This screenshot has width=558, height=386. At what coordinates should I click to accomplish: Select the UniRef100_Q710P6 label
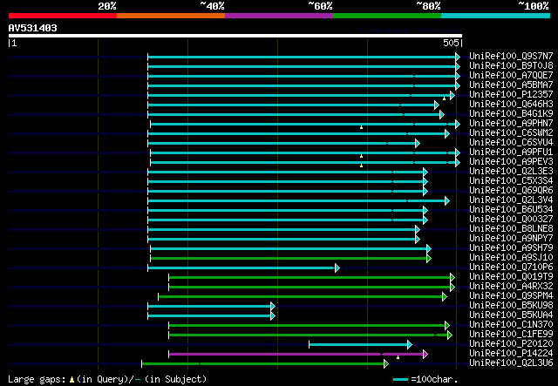tap(511, 267)
